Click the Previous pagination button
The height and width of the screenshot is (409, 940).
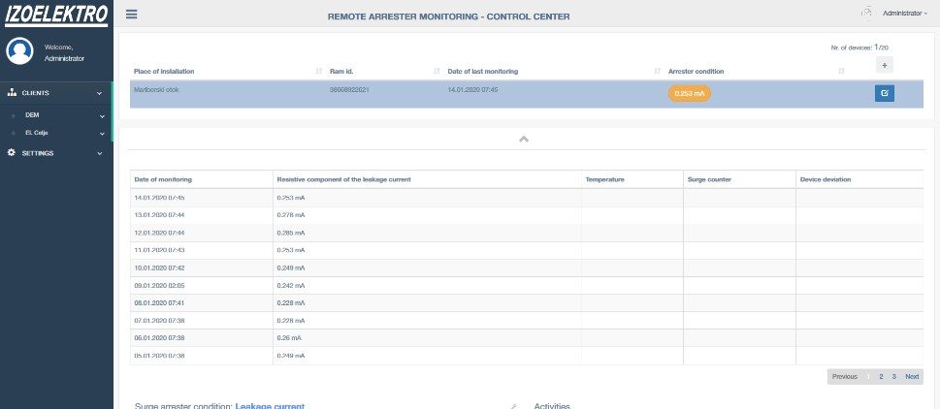(845, 377)
